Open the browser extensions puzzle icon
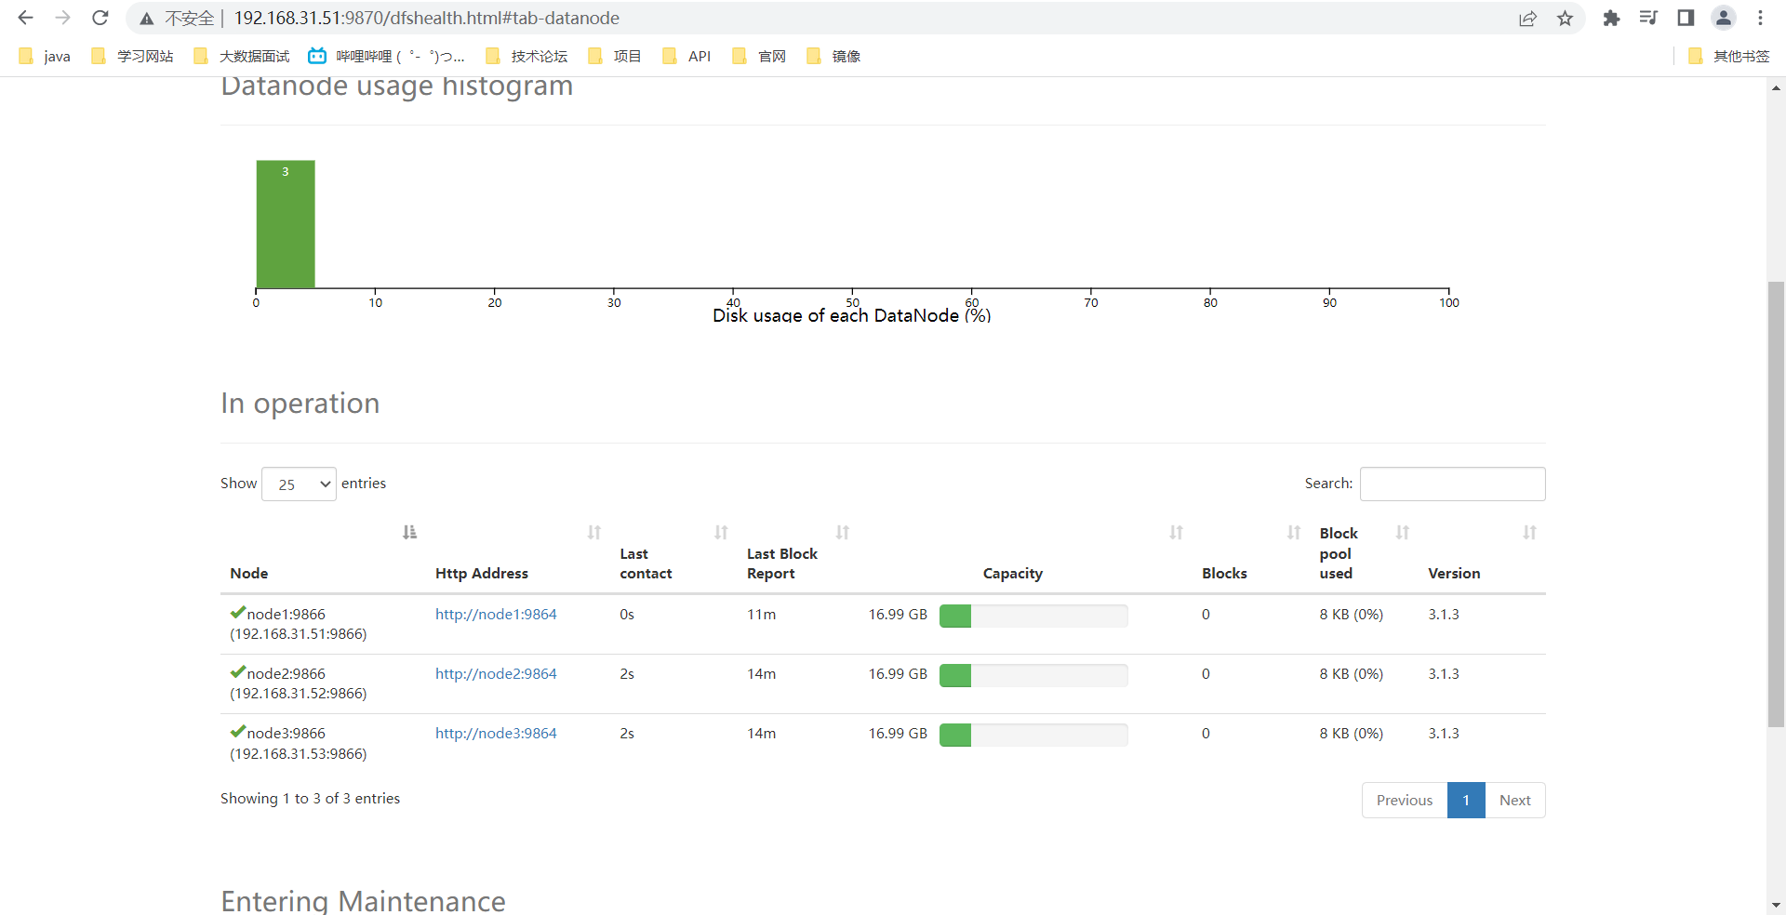Image resolution: width=1786 pixels, height=915 pixels. coord(1611,18)
